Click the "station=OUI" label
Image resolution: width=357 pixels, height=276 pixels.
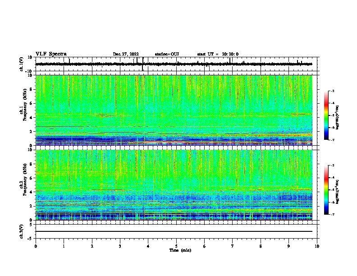[x=167, y=54]
